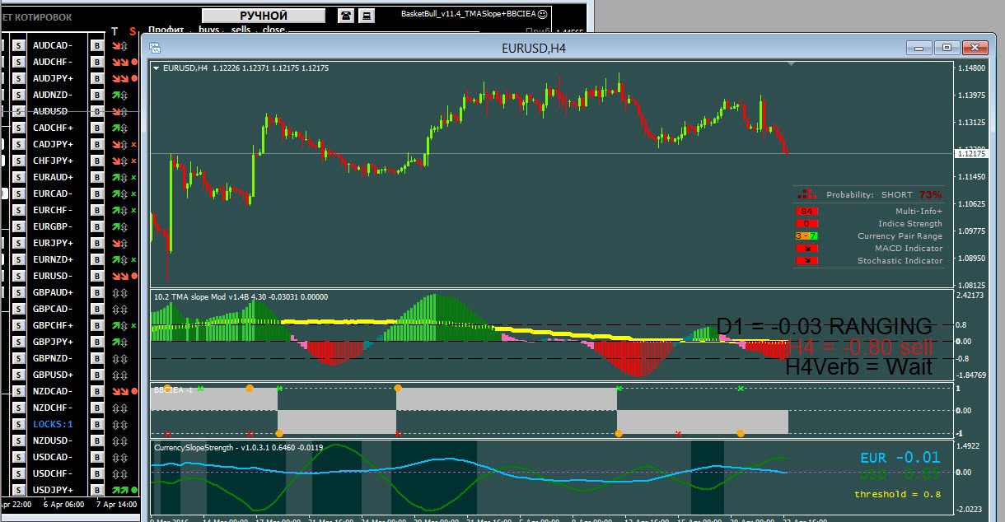Click the computer icon next to telephone
Screen dimensions: 1005x522
pos(367,16)
